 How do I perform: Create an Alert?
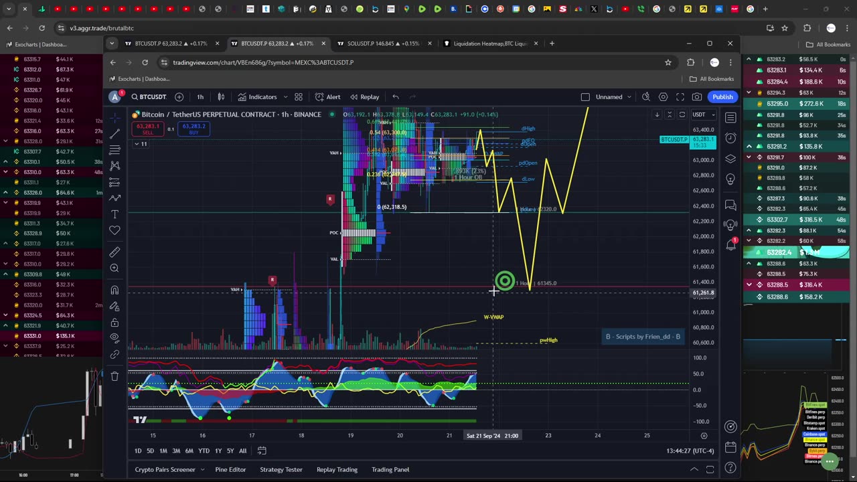[x=327, y=97]
